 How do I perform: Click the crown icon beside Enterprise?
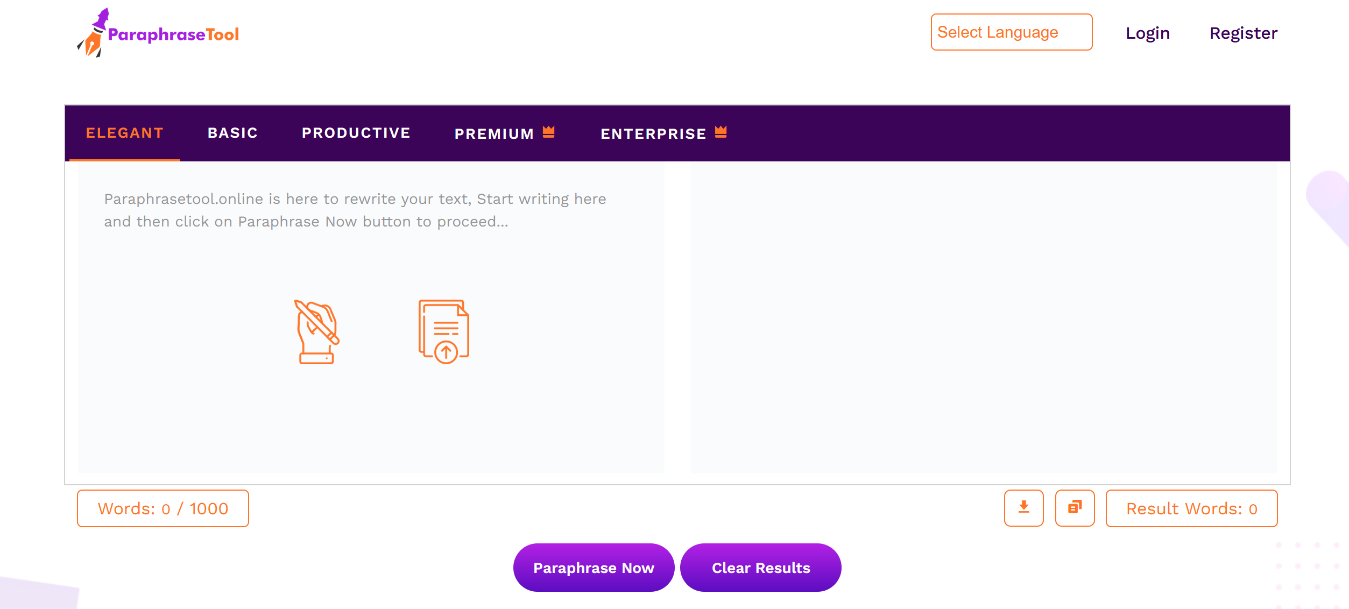(x=721, y=132)
